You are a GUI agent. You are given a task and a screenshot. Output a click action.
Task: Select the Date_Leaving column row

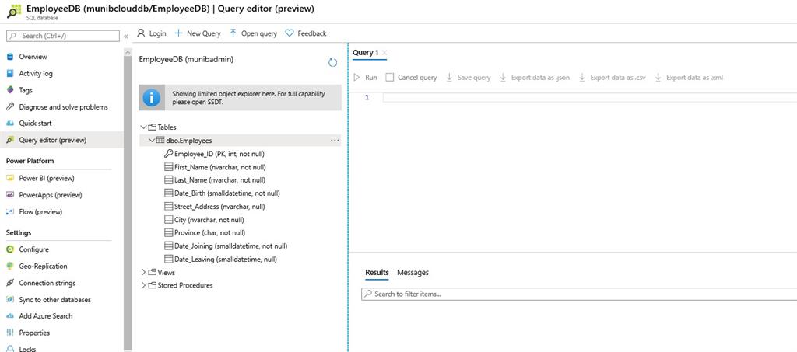(x=220, y=260)
